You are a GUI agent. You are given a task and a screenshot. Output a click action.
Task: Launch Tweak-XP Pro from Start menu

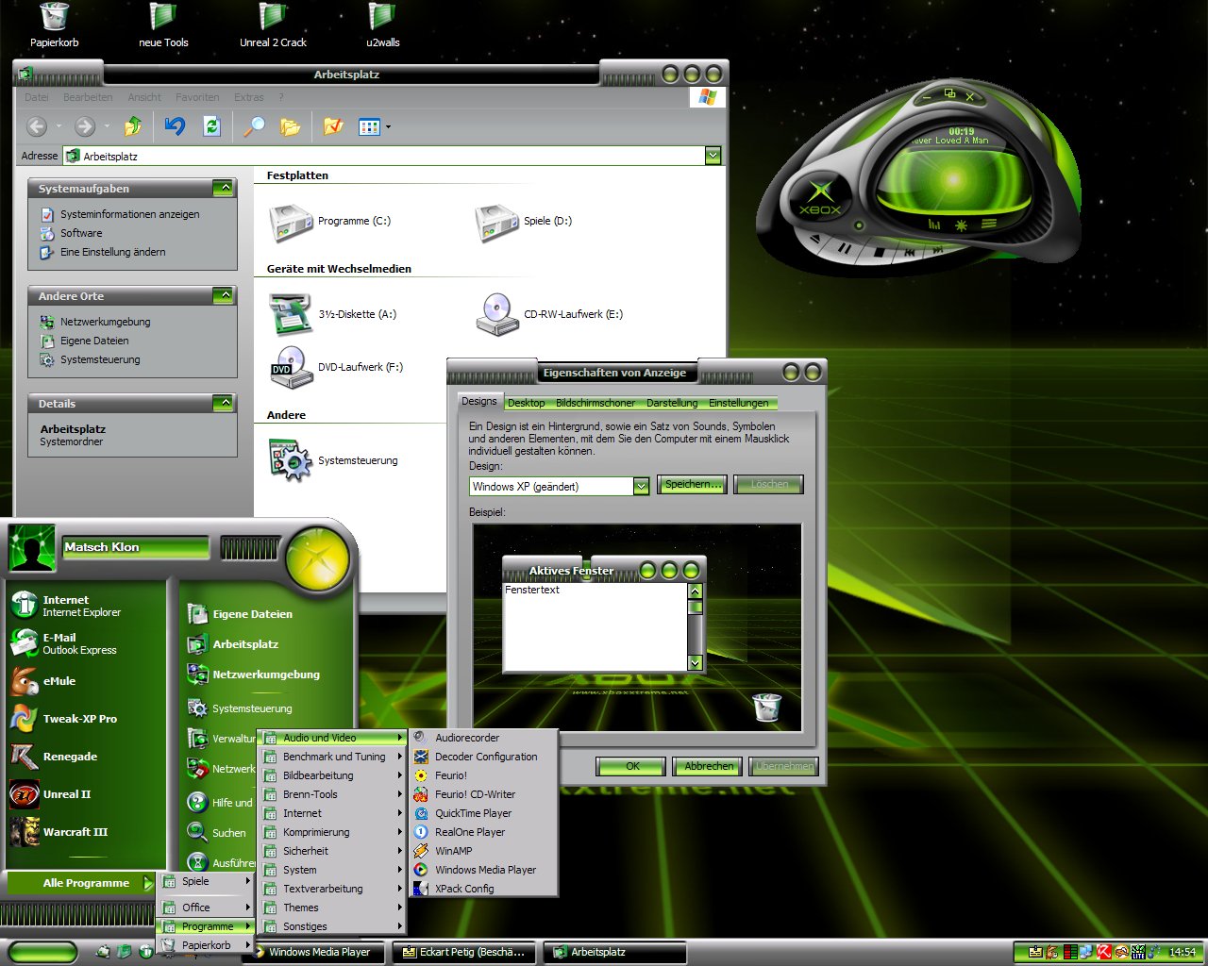(x=79, y=719)
